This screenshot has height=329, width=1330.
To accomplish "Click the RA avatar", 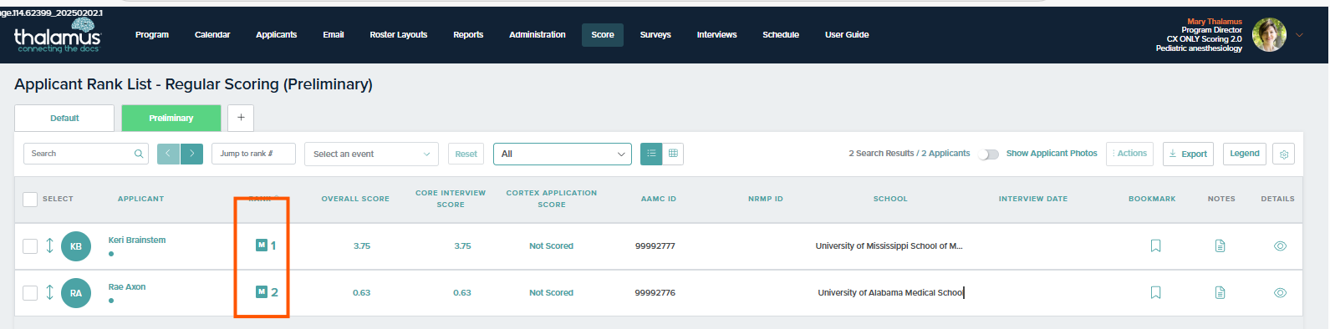I will click(x=76, y=293).
